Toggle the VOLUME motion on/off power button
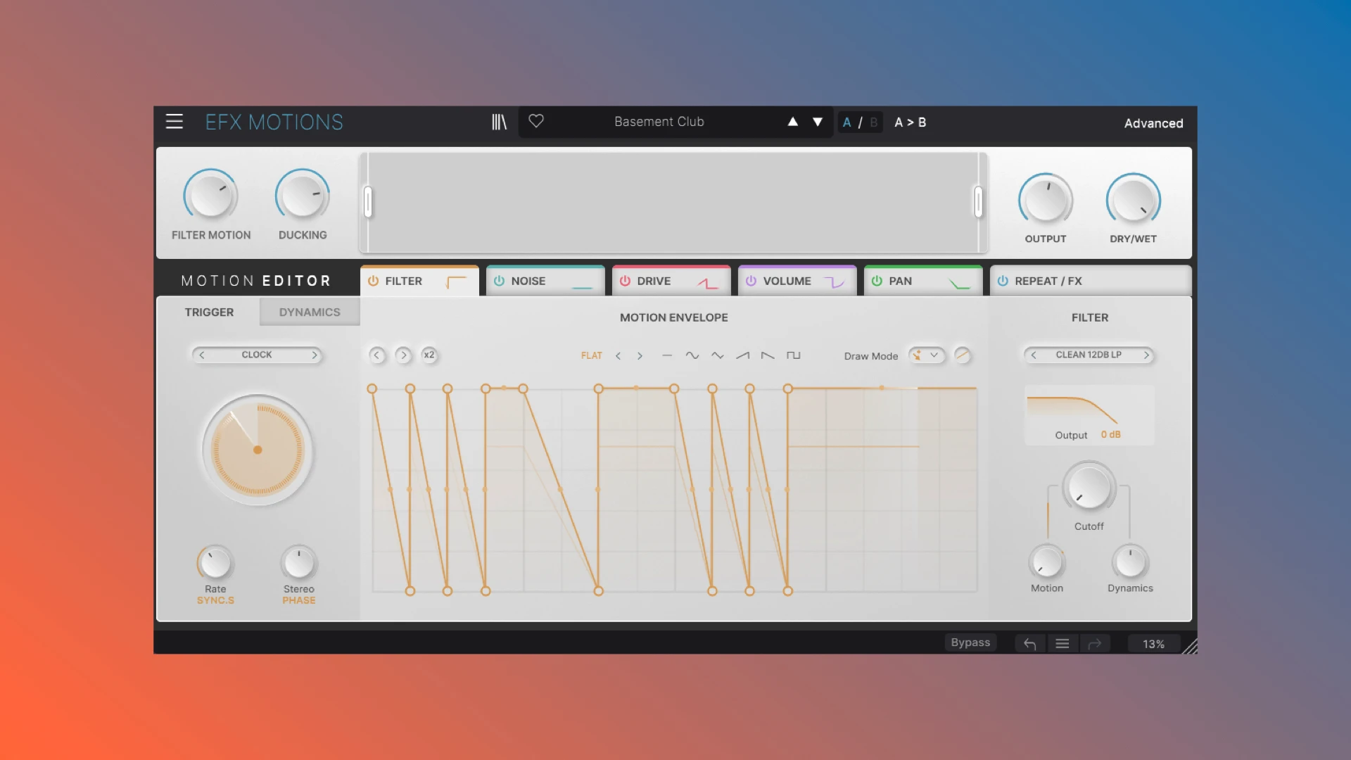 [752, 280]
